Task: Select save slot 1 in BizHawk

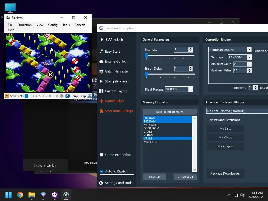Action: (x=26, y=96)
